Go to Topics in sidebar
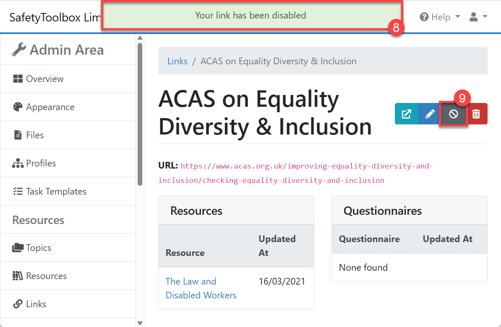 (x=68, y=248)
